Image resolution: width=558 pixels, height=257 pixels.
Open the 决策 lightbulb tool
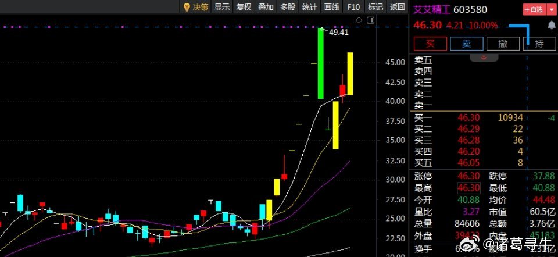pyautogui.click(x=195, y=7)
